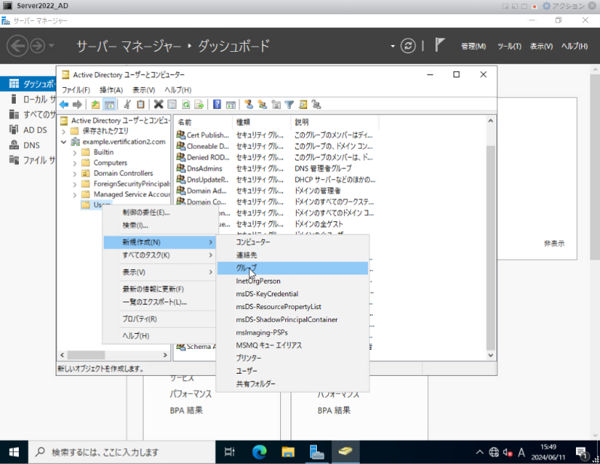Expand Managed Service Accounts tree node
This screenshot has height=464, width=600.
pos(75,195)
